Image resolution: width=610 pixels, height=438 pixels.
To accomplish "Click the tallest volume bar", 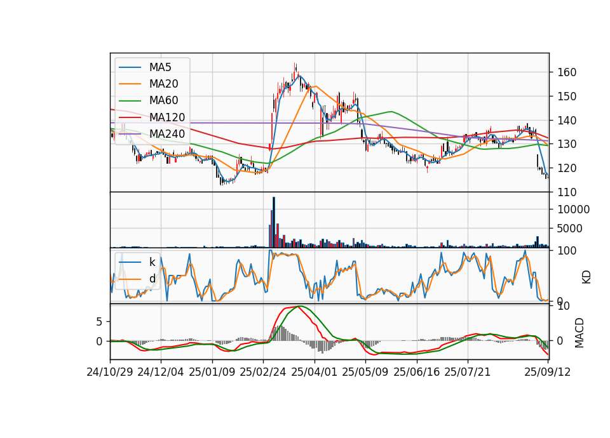I will (x=274, y=222).
